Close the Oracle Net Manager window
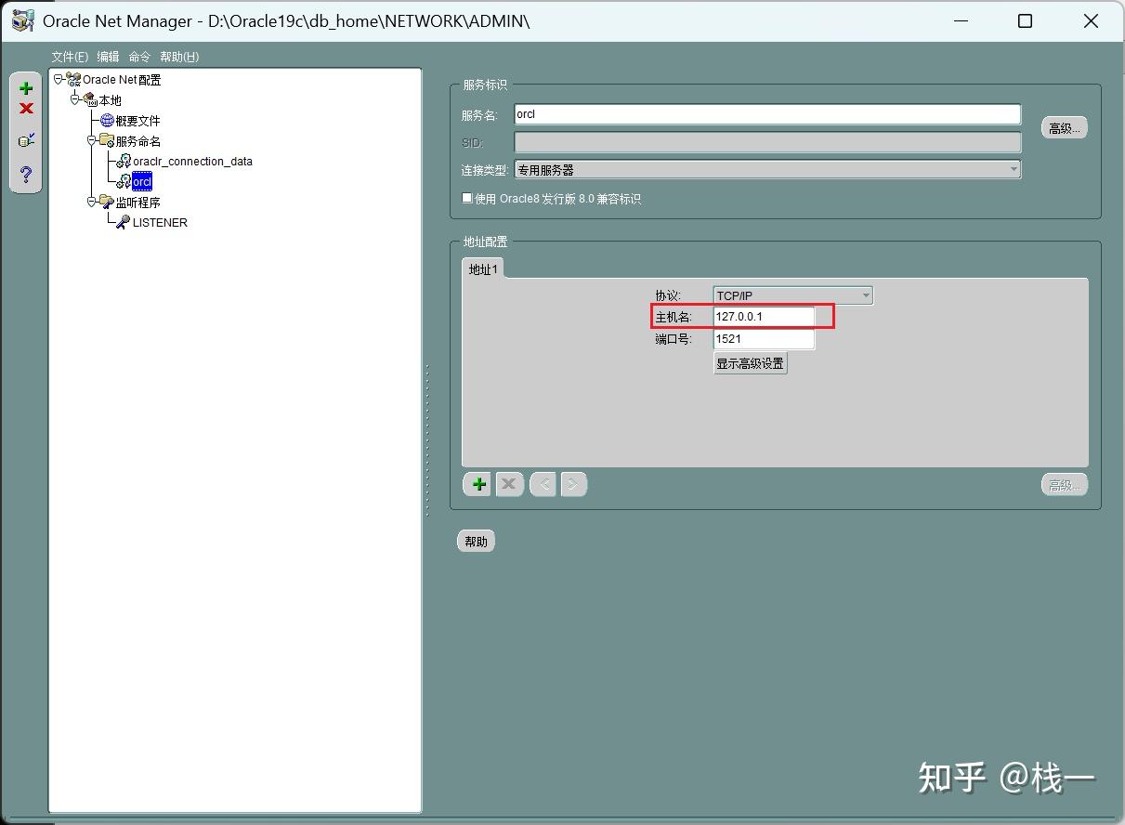Viewport: 1125px width, 825px height. pos(1092,20)
